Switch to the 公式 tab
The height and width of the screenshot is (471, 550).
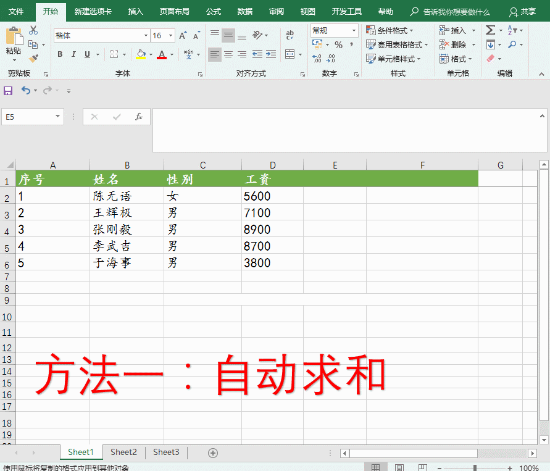tap(214, 12)
